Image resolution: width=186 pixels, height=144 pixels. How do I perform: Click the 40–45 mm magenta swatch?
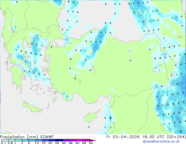(x=80, y=140)
